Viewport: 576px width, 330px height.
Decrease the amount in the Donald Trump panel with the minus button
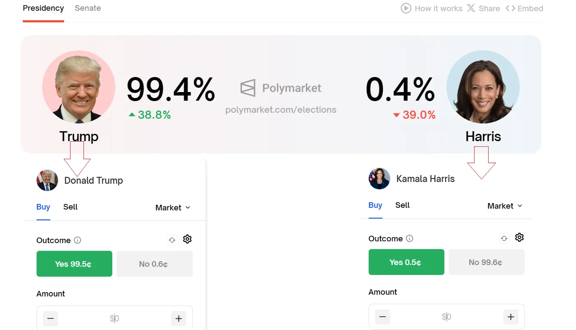tap(51, 319)
